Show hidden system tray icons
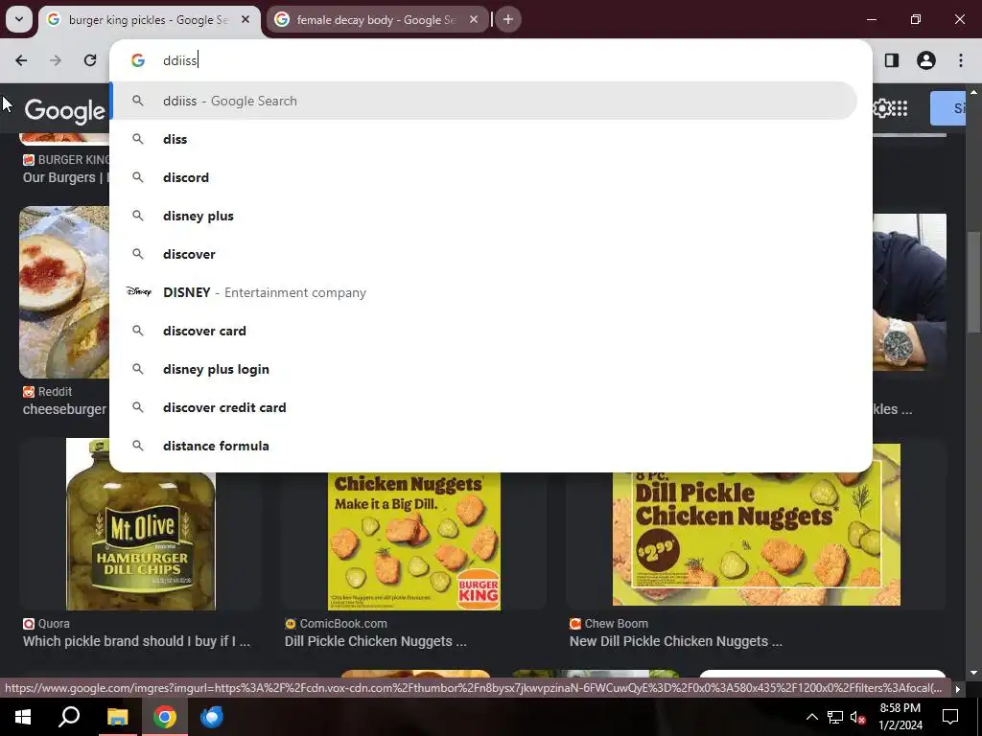 pyautogui.click(x=811, y=717)
